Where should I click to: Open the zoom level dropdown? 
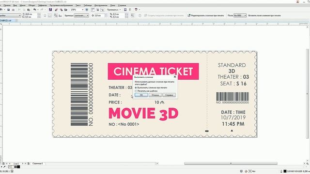coord(82,10)
